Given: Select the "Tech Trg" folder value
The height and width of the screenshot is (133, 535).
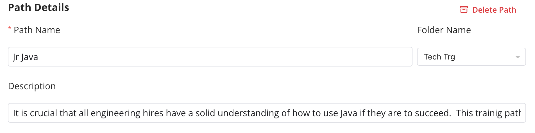Looking at the screenshot, I should point(439,57).
